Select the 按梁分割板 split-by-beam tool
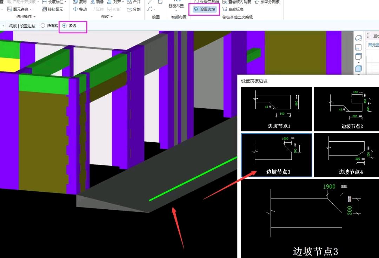This screenshot has width=379, height=258. click(x=267, y=2)
